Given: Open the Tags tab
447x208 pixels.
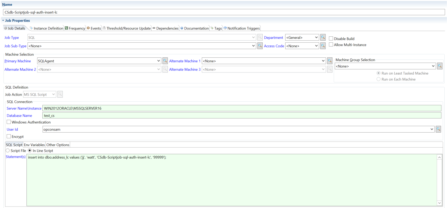Looking at the screenshot, I should tap(216, 28).
